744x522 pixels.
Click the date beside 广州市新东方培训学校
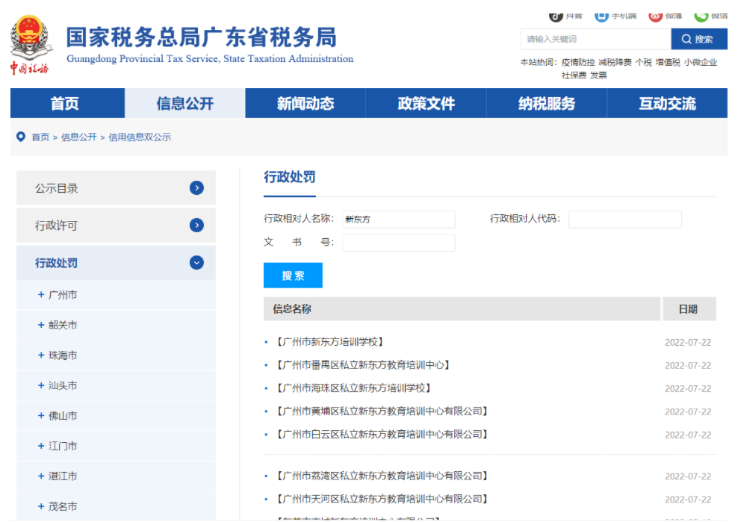coord(688,342)
